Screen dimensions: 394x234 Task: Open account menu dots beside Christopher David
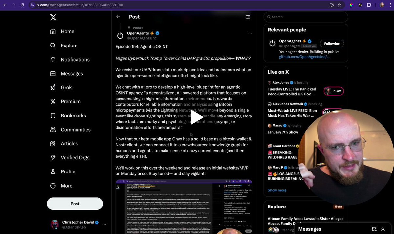coord(104,225)
